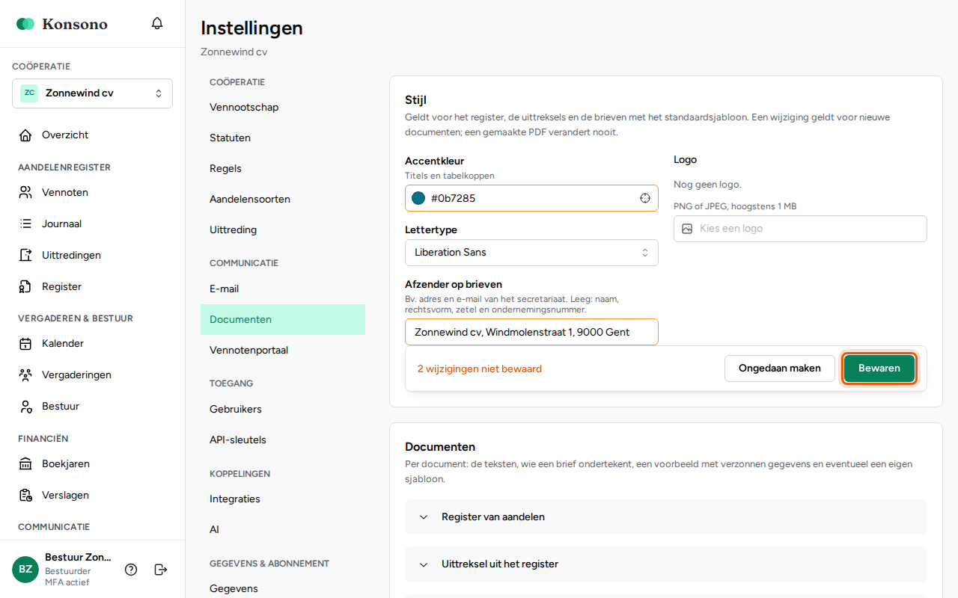The width and height of the screenshot is (958, 598).
Task: Click the accent color hex field
Action: click(531, 198)
